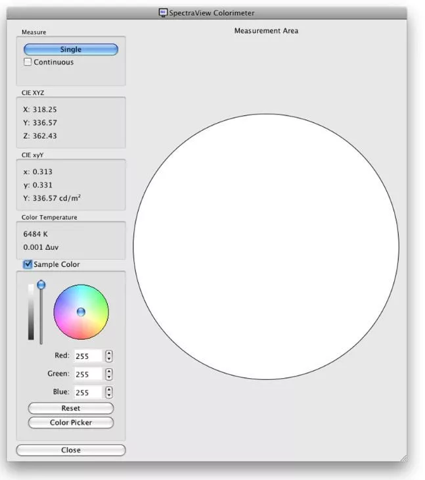
Task: Click the Close button
Action: point(71,450)
